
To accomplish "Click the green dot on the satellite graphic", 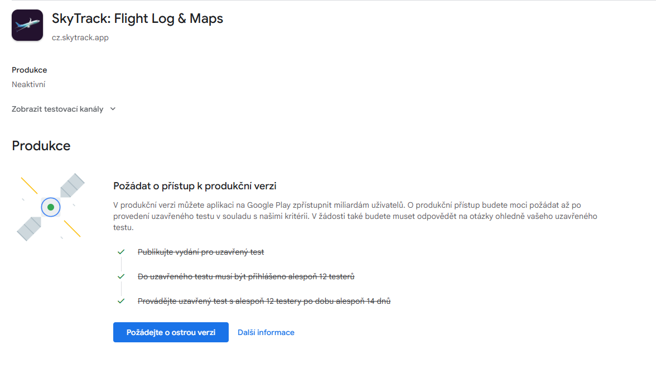I will [51, 207].
